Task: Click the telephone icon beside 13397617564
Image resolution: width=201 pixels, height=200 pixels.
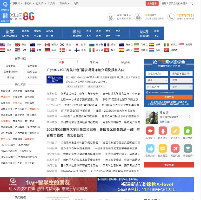Action: [x=171, y=17]
